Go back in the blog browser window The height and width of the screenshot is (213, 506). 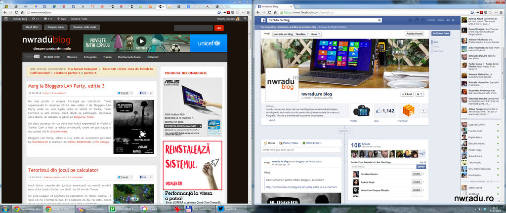4,12
